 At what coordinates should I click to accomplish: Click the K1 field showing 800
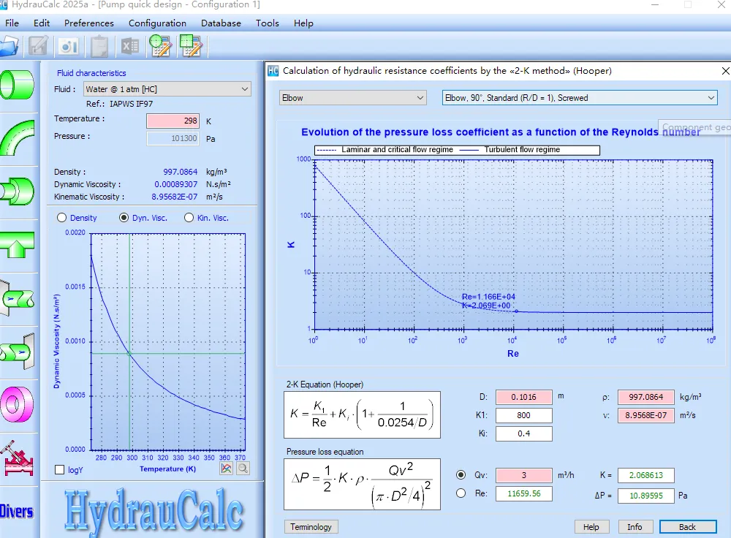(524, 415)
